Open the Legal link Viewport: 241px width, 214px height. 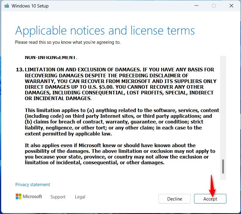(x=80, y=197)
